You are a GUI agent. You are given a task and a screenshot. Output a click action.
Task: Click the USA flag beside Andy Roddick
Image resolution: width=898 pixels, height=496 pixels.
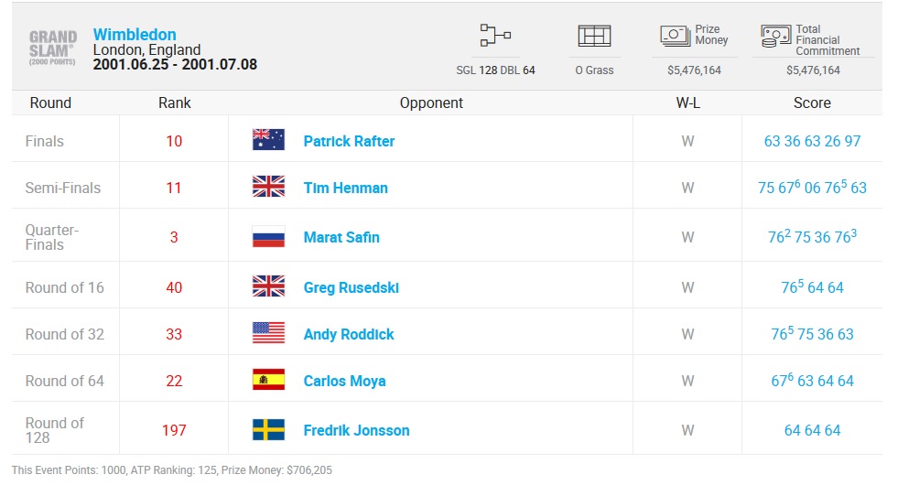[268, 333]
